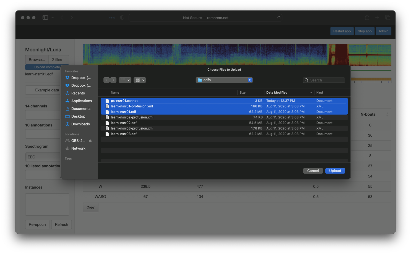411x254 pixels.
Task: Click the Upload button in file dialog
Action: (x=335, y=171)
